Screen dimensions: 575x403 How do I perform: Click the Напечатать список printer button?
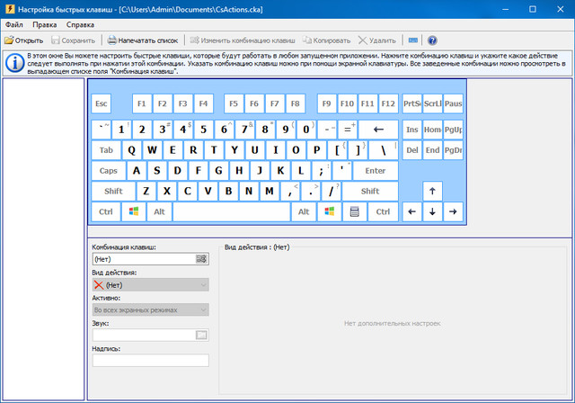[x=144, y=40]
